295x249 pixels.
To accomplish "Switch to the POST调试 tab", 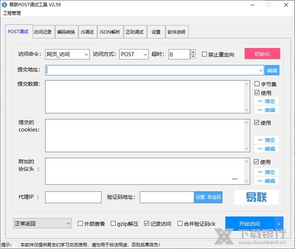I will click(18, 32).
